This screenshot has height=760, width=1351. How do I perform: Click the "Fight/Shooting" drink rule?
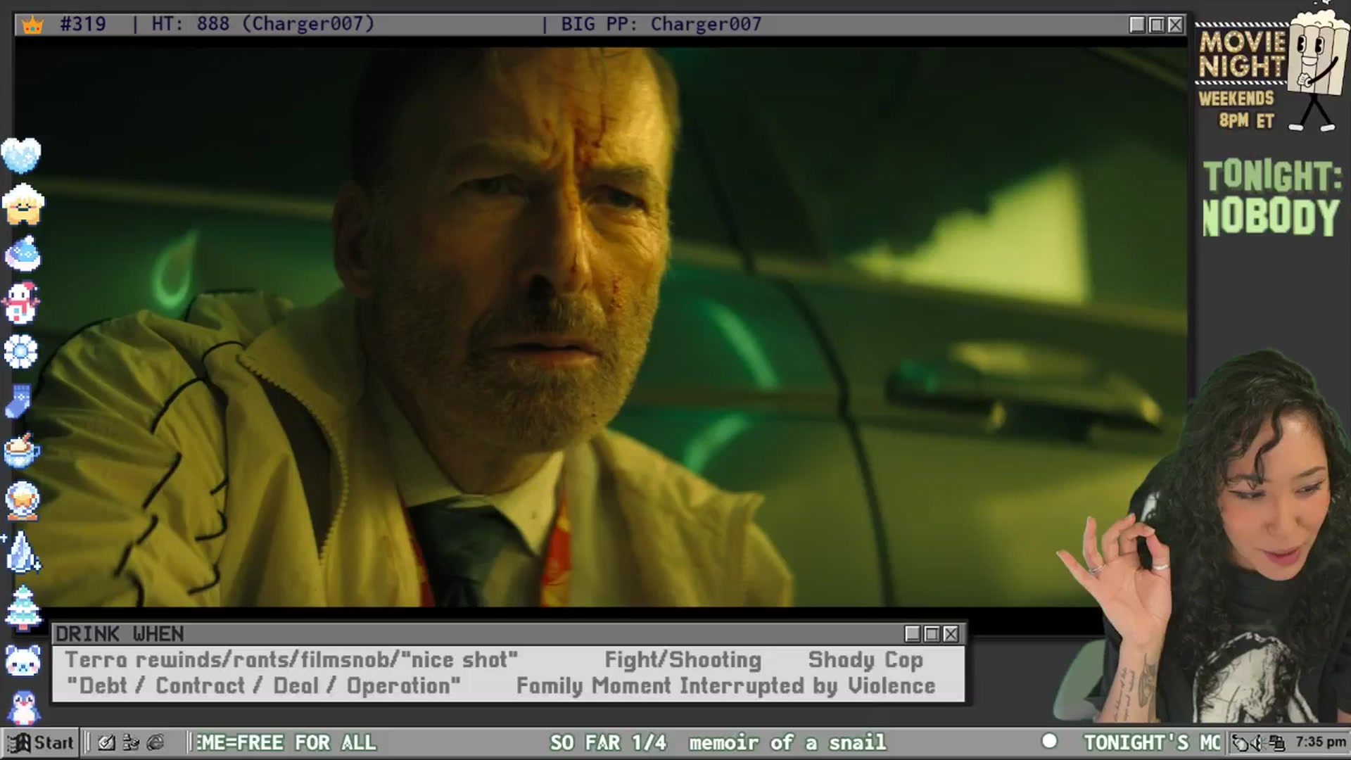click(683, 660)
